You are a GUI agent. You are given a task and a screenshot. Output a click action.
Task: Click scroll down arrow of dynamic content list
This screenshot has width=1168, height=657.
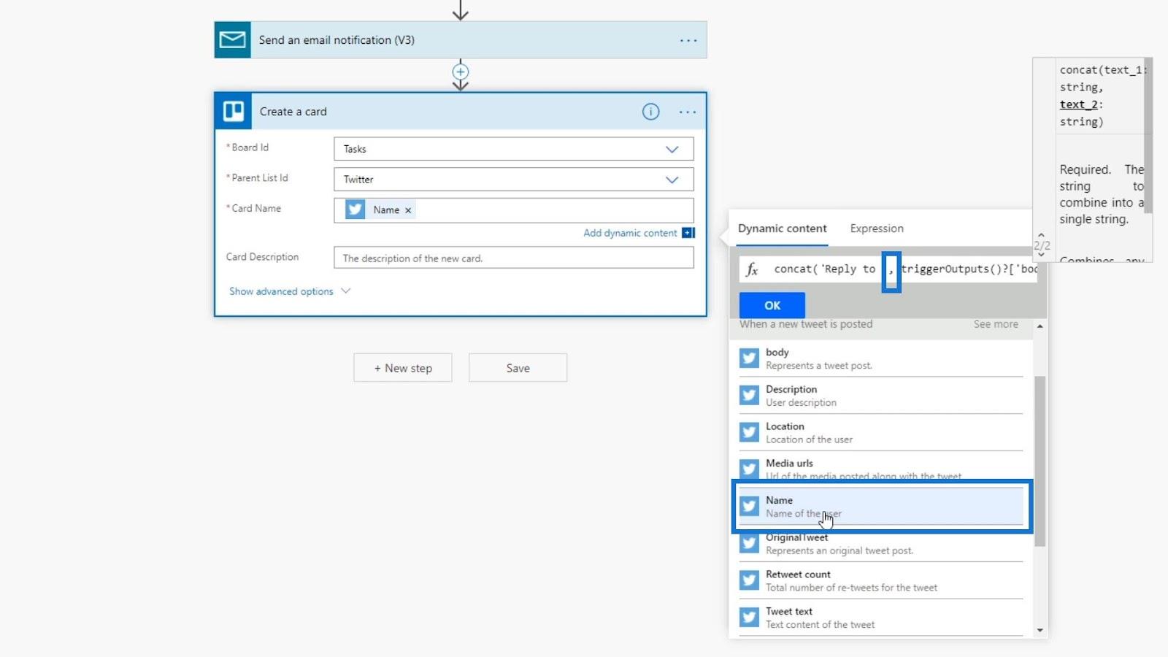click(1040, 630)
